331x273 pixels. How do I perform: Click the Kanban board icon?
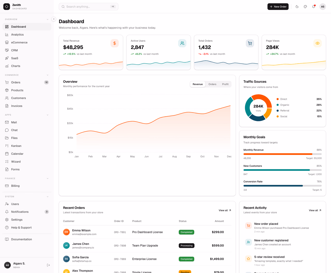[7, 146]
